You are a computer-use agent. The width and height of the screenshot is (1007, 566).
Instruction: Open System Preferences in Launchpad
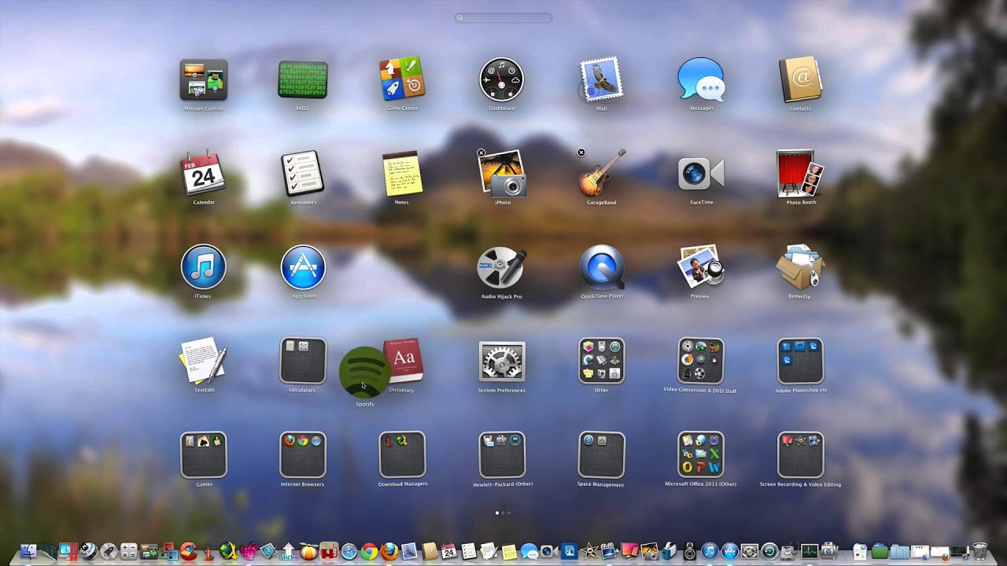coord(502,361)
